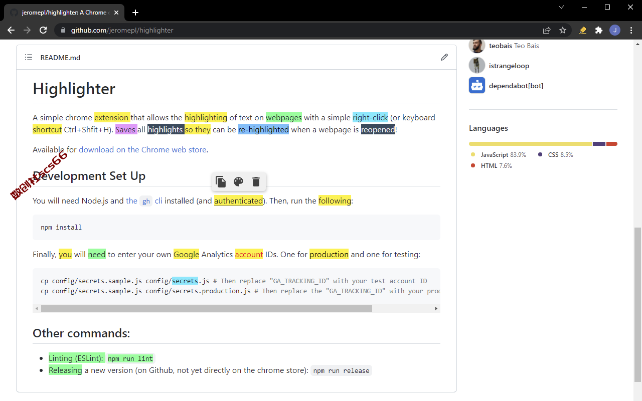
Task: Click the npm run release code snippet
Action: [x=342, y=371]
